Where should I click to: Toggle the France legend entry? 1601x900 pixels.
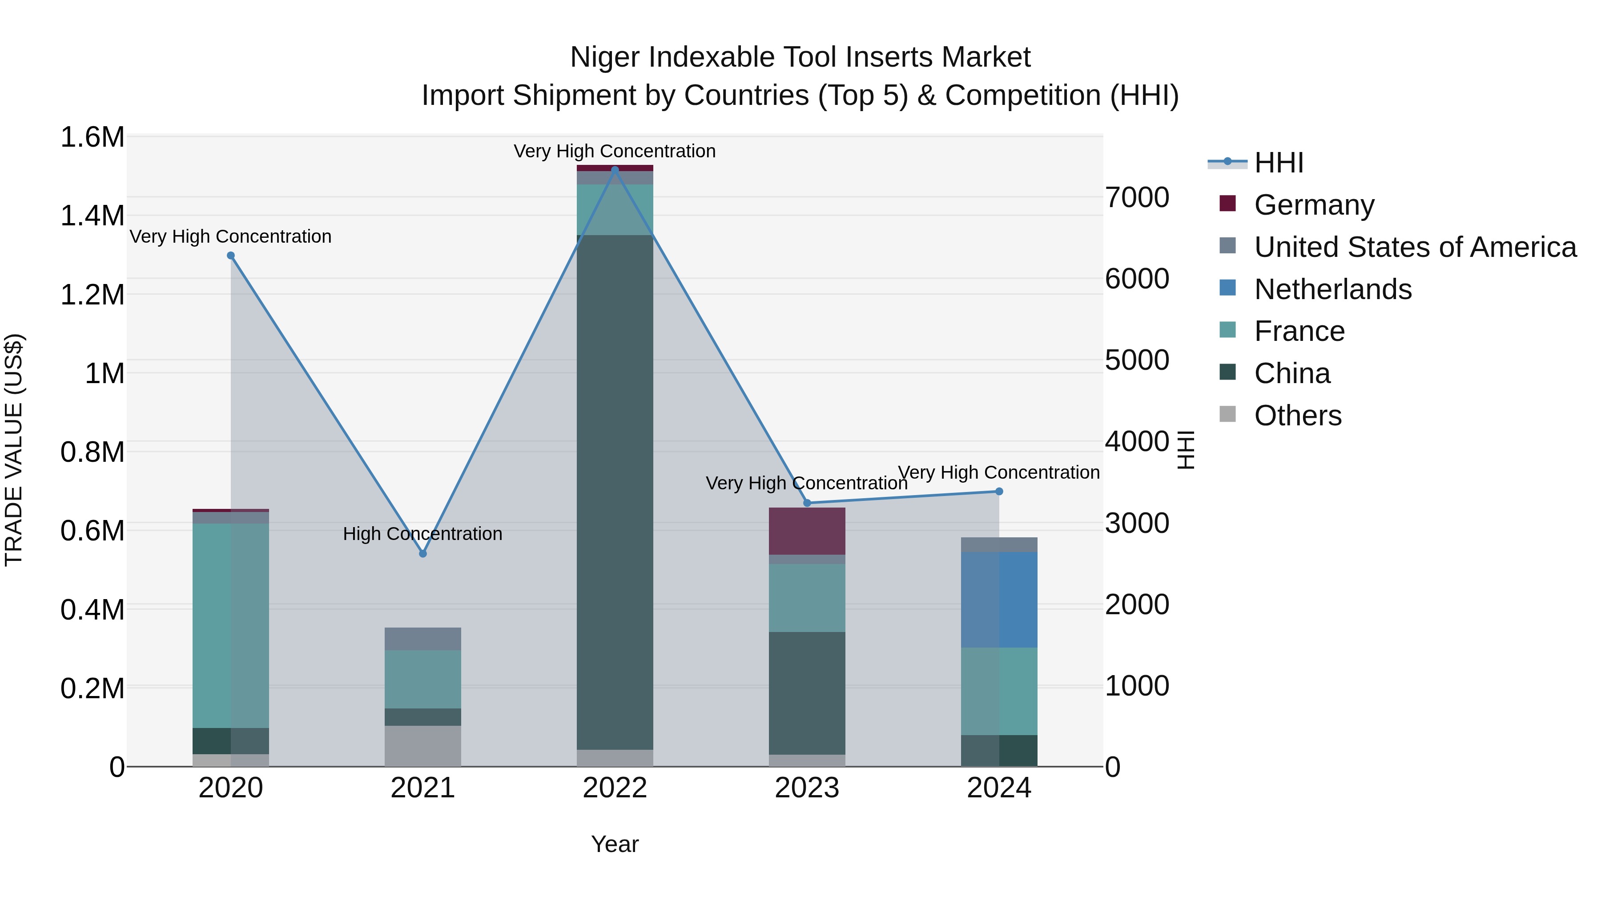click(x=1282, y=330)
